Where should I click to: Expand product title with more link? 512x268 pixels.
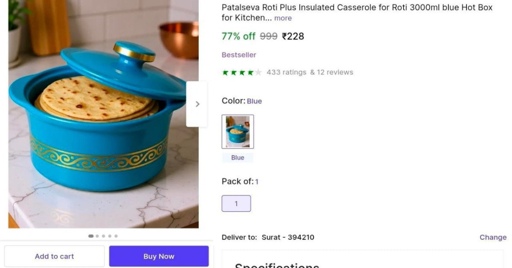[283, 18]
